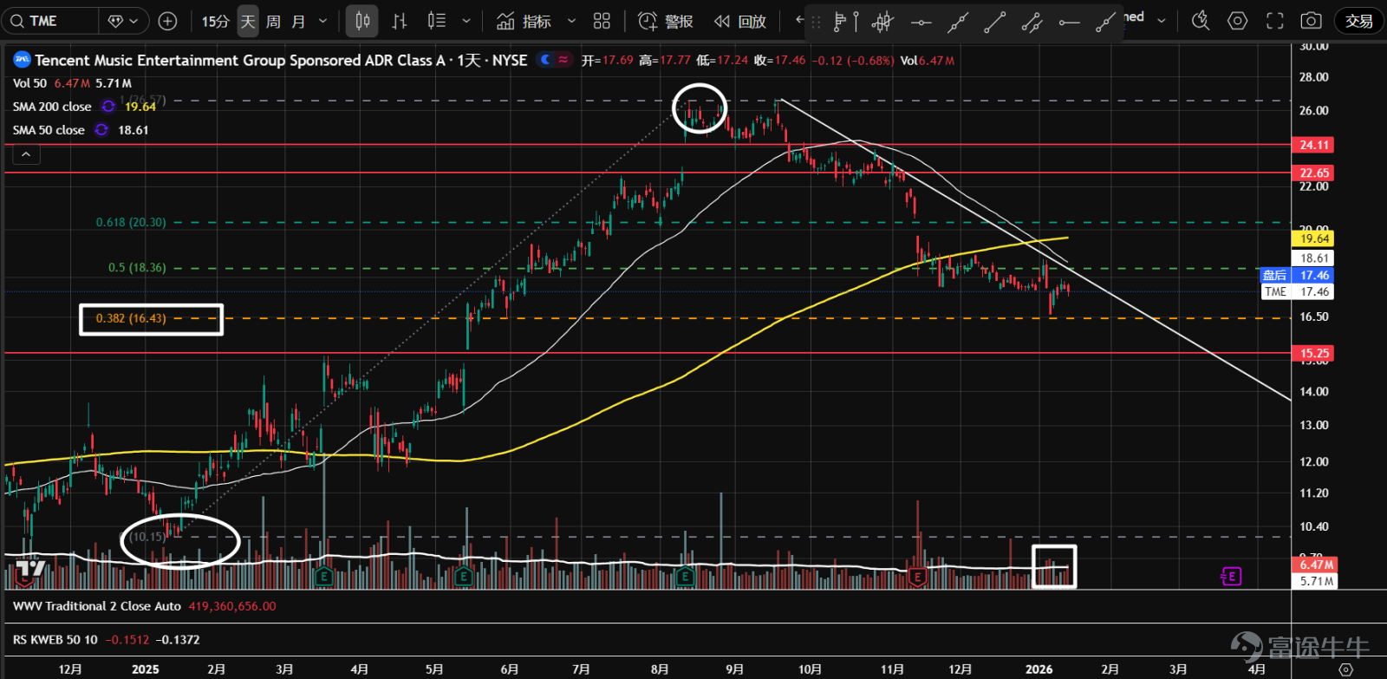Select the candlestick chart style

tap(362, 21)
